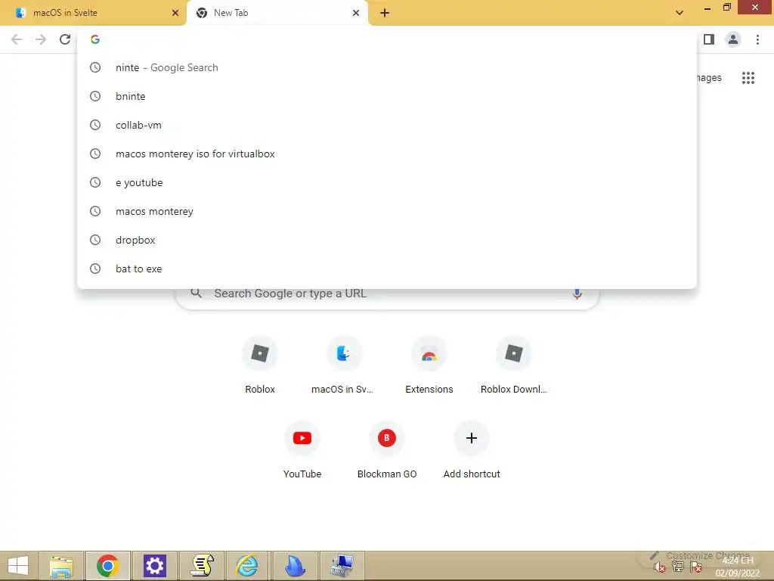
Task: Select the 'bninte' suggestion
Action: click(387, 96)
